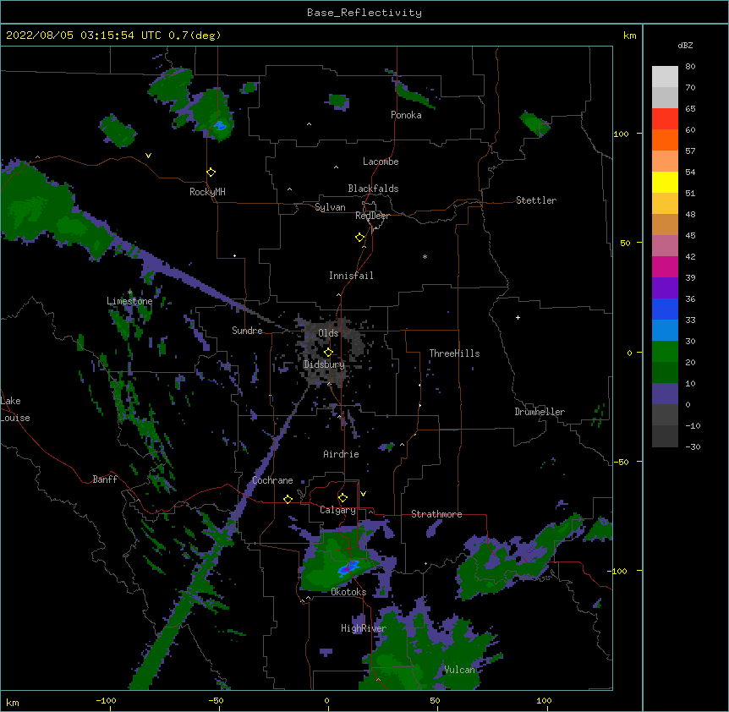Click the yellow diamond marker below Cochrane
Image resolution: width=729 pixels, height=712 pixels.
click(288, 499)
